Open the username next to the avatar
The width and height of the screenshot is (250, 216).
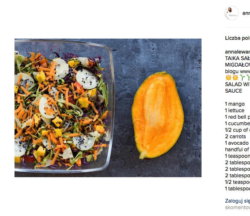(x=246, y=13)
